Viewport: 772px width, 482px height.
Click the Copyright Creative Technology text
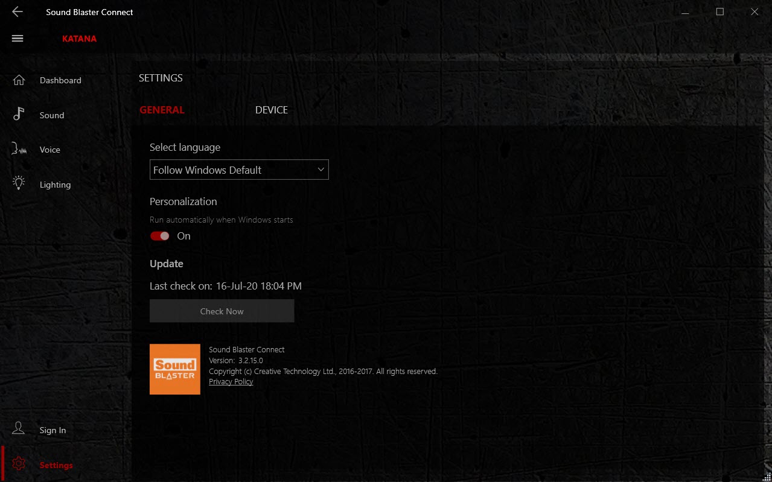(x=323, y=371)
